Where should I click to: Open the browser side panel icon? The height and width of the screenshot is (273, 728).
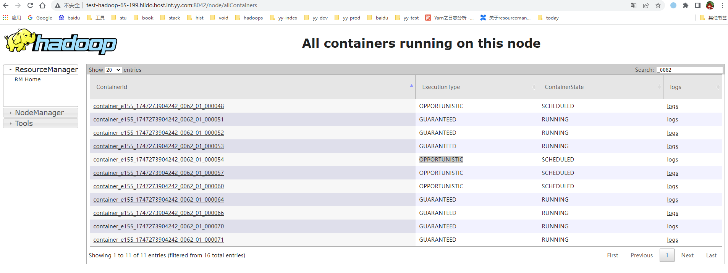(x=698, y=5)
